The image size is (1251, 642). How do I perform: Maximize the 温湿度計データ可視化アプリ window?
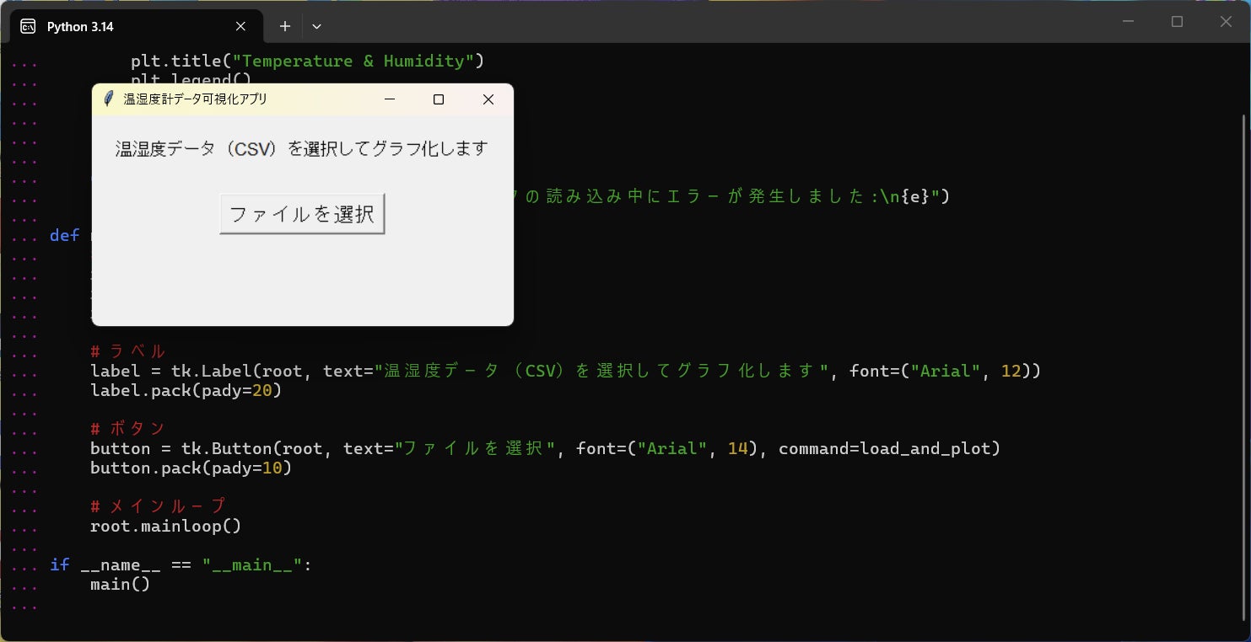pyautogui.click(x=439, y=99)
